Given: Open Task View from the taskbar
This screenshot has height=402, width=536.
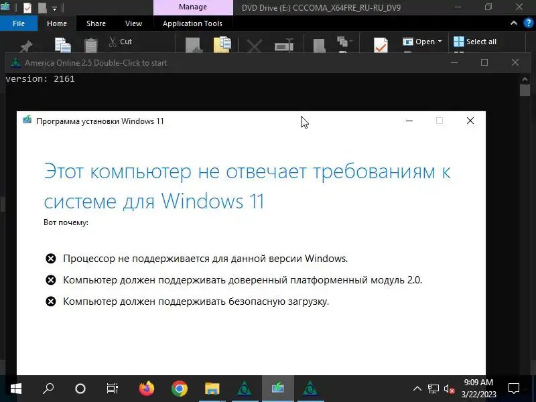Looking at the screenshot, I should (113, 389).
